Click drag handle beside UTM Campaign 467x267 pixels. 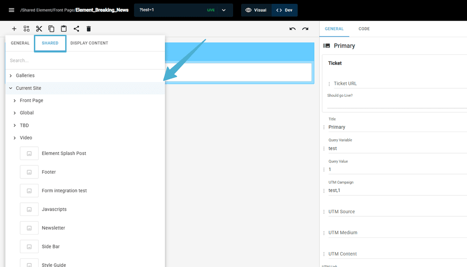[324, 191]
